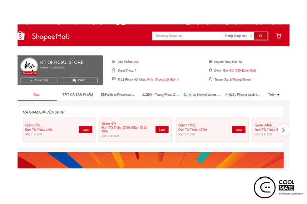The width and height of the screenshot is (307, 204).
Task: Click the Sản Phẩm products icon
Action: point(114,62)
